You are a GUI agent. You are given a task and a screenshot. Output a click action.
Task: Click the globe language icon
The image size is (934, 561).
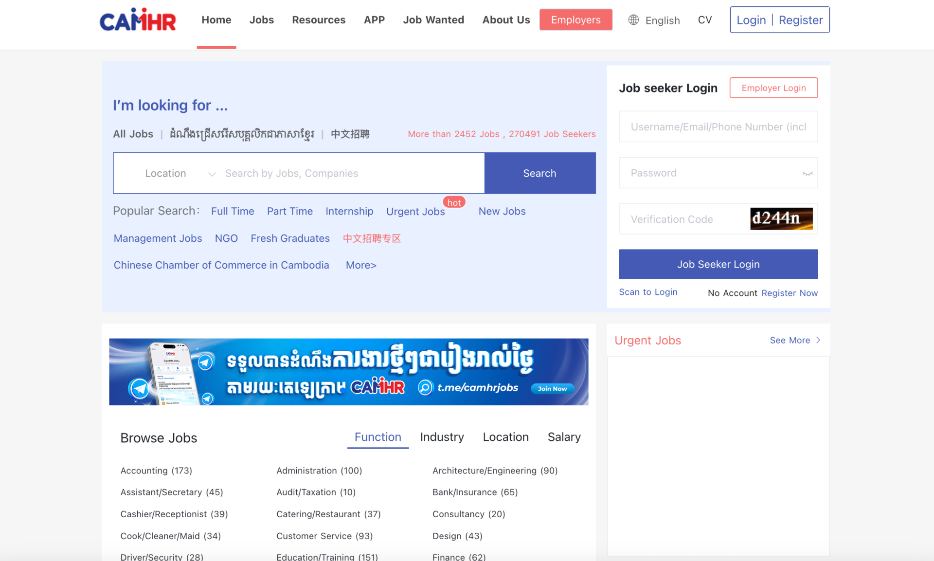633,20
